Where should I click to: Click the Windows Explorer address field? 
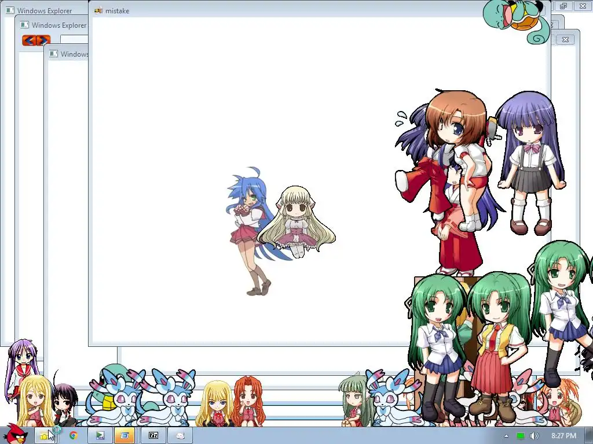(x=74, y=40)
